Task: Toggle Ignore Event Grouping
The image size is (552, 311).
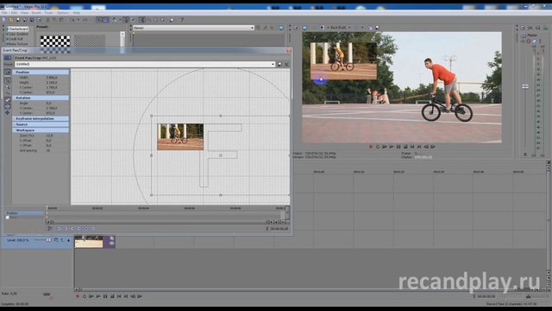Action: point(133,20)
